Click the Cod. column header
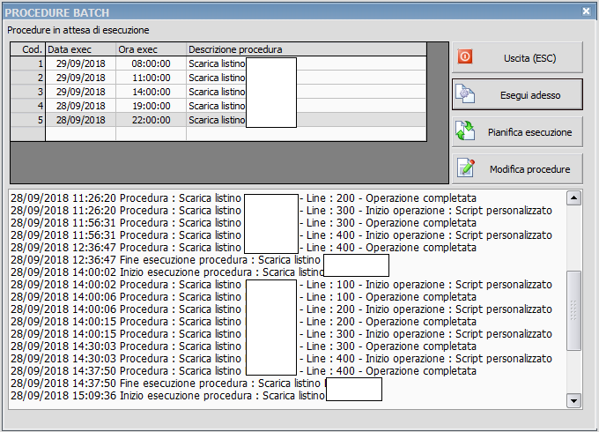Screen dimensions: 599x432 click(x=27, y=49)
